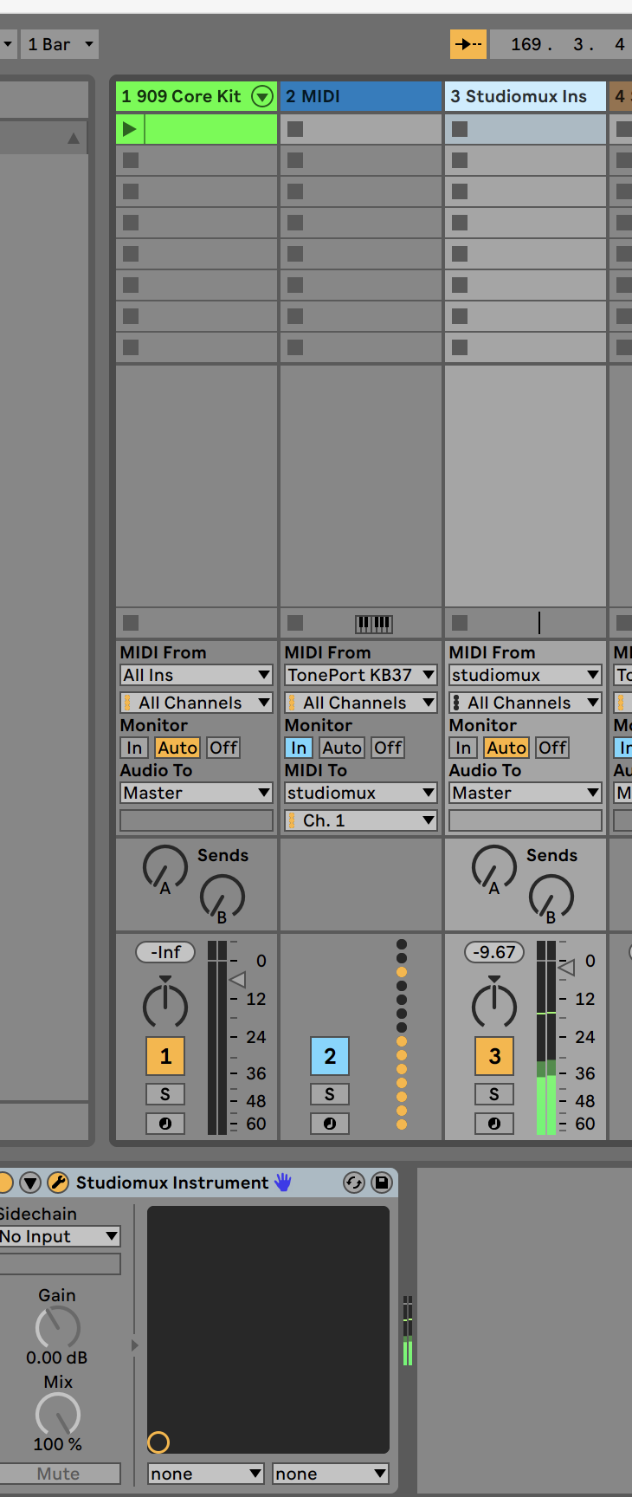The image size is (632, 1497).
Task: Click the Studiomux Instrument wrench icon
Action: [x=58, y=1183]
